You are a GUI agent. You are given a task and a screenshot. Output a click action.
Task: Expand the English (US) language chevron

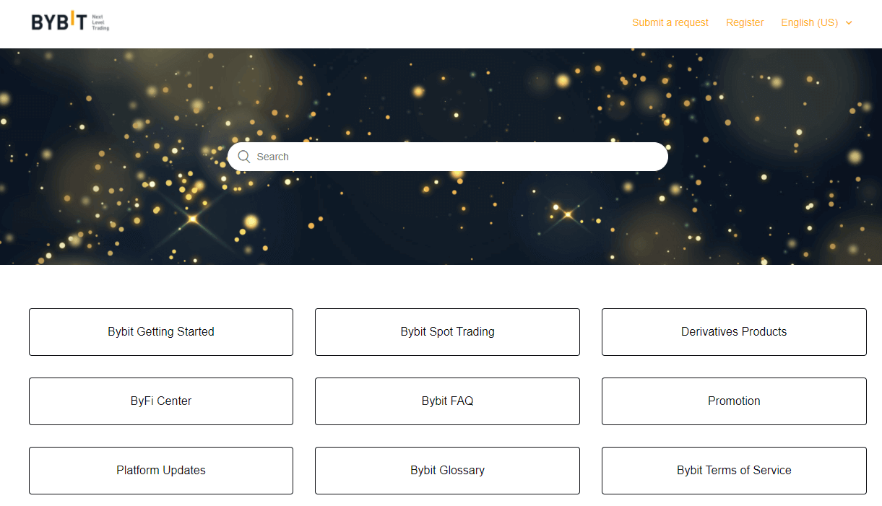tap(849, 23)
